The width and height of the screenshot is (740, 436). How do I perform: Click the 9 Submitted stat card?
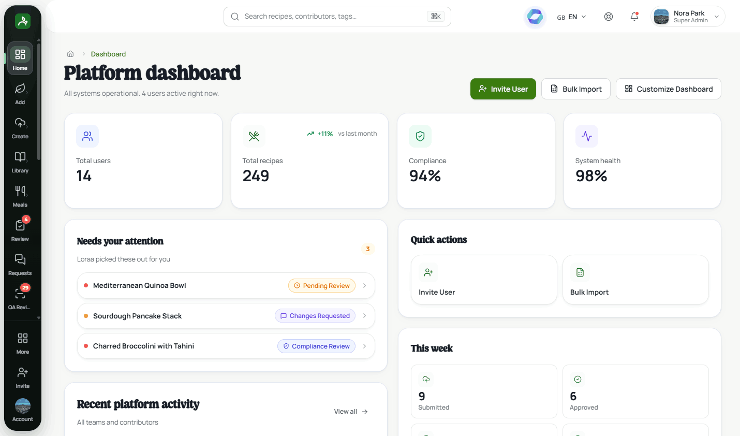pyautogui.click(x=484, y=391)
